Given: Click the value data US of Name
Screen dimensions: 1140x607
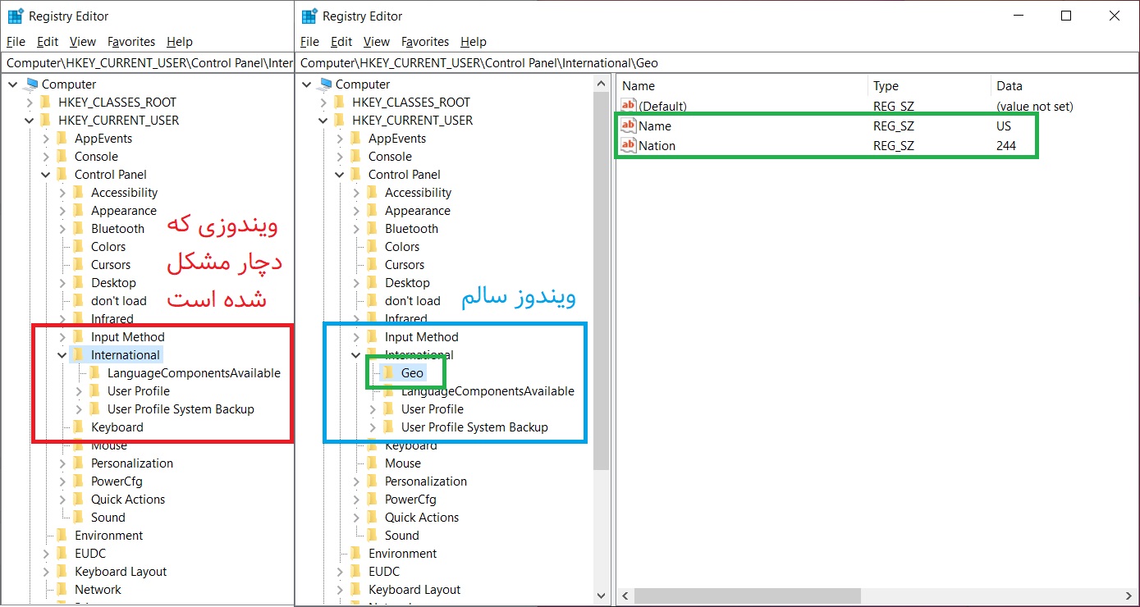Looking at the screenshot, I should [x=1004, y=126].
